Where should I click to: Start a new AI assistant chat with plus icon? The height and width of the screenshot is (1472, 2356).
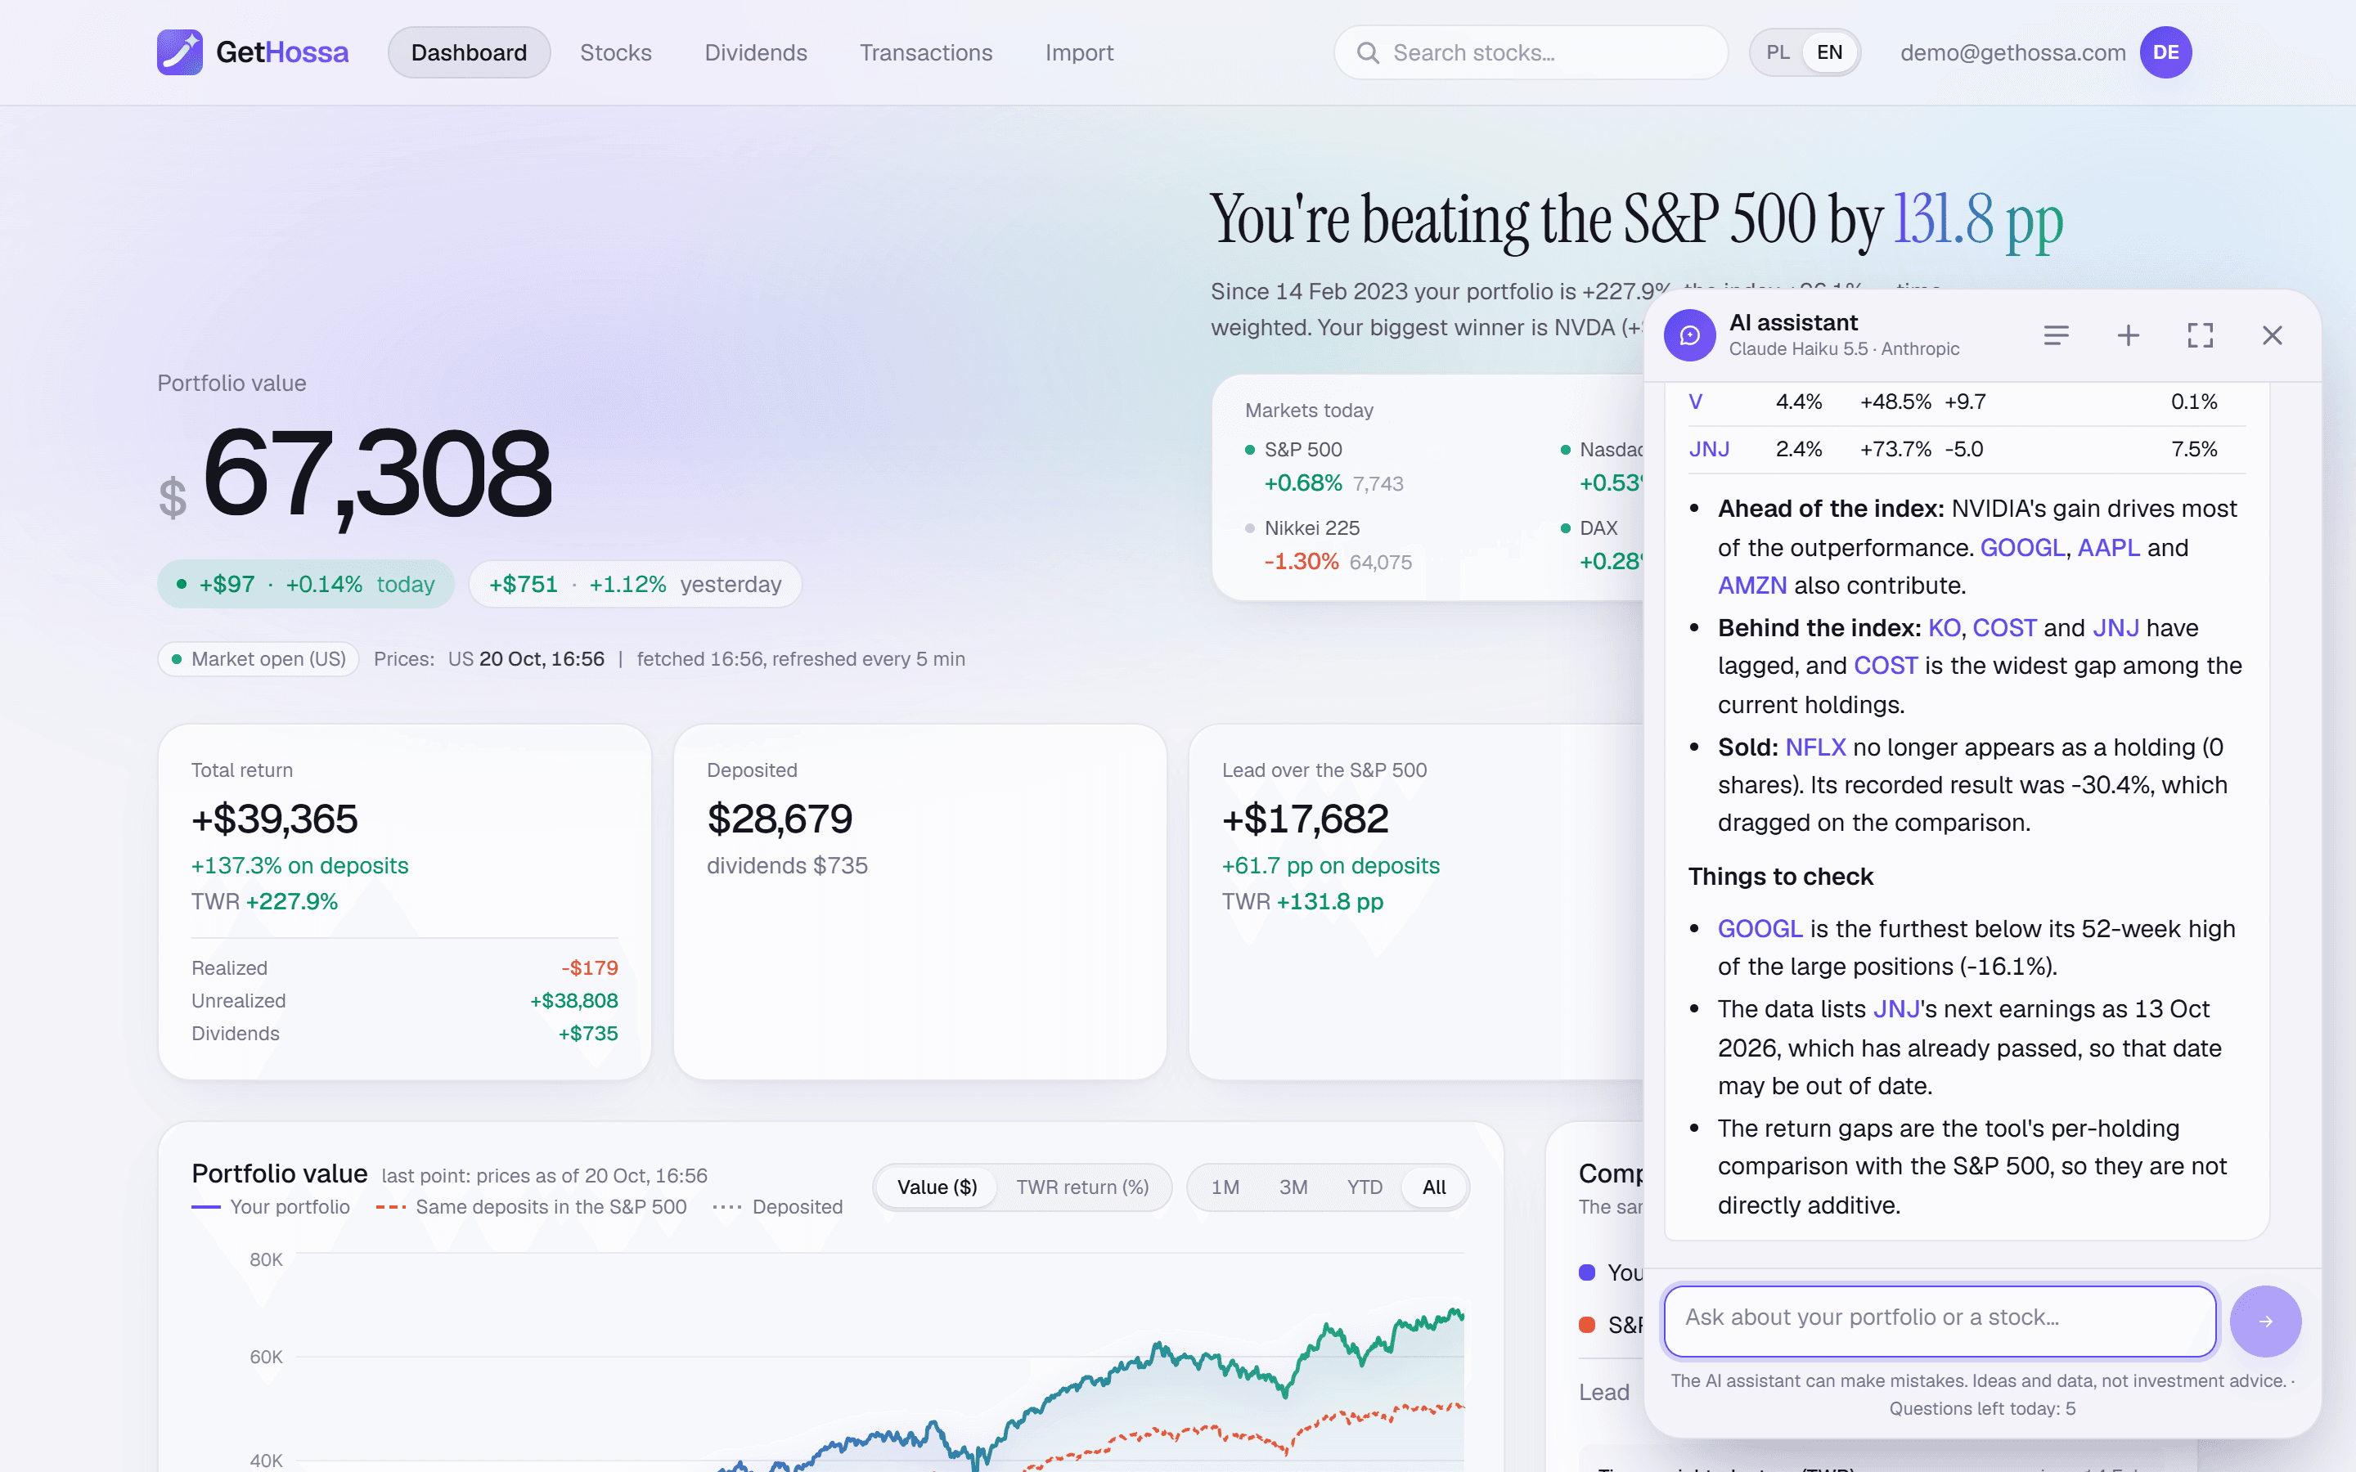click(2129, 336)
